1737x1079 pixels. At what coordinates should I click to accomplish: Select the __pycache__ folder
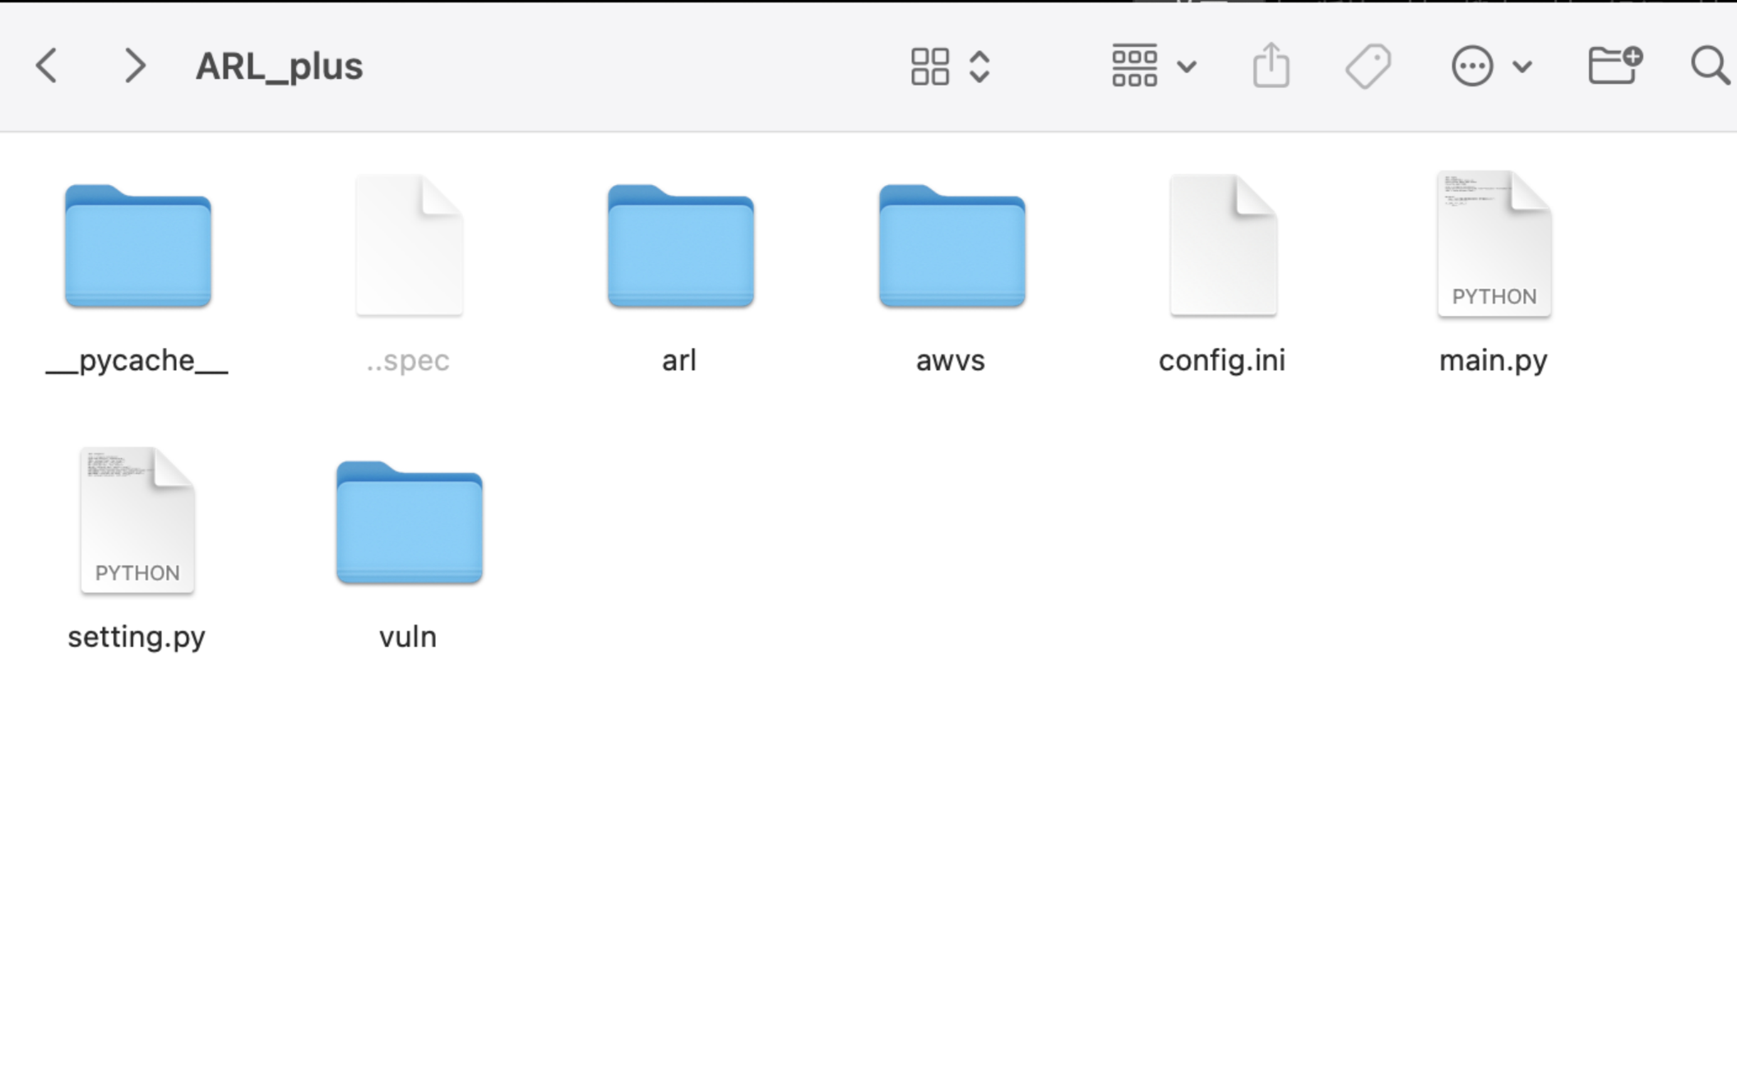pyautogui.click(x=138, y=247)
